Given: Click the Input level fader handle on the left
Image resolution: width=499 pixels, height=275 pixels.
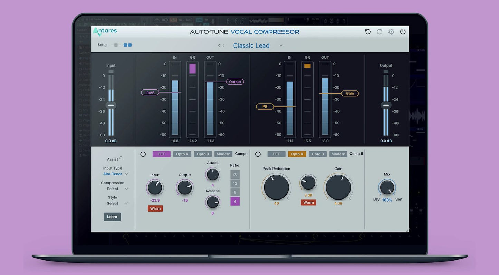Looking at the screenshot, I should 111,105.
